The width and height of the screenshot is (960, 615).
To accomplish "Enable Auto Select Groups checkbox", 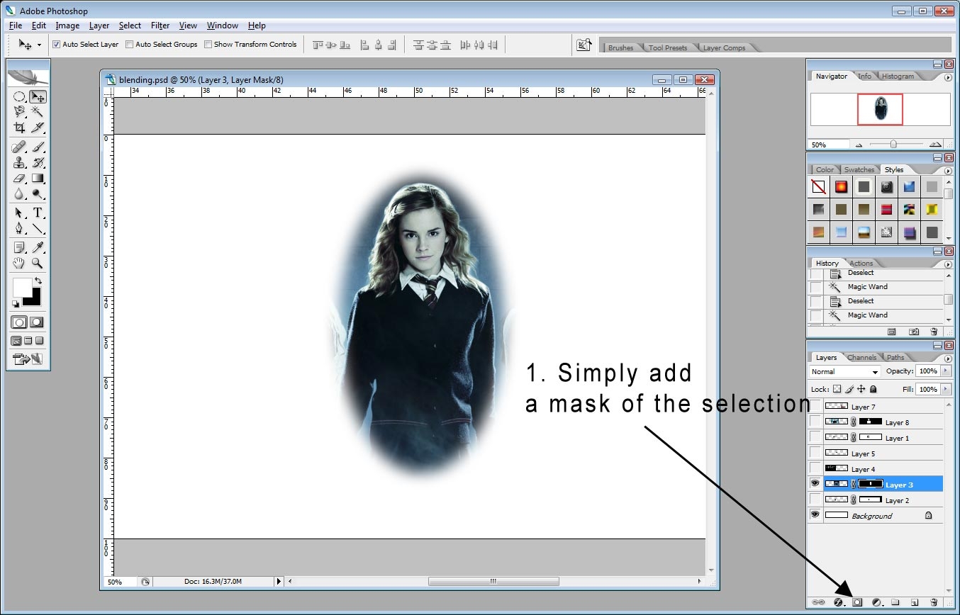I will [129, 44].
